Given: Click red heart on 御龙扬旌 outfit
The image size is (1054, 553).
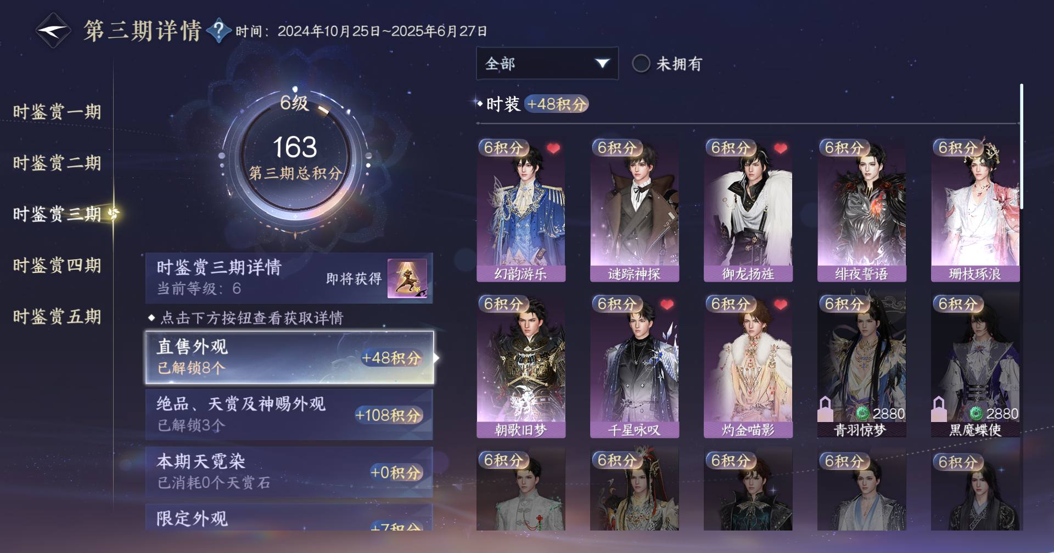Looking at the screenshot, I should pyautogui.click(x=781, y=149).
